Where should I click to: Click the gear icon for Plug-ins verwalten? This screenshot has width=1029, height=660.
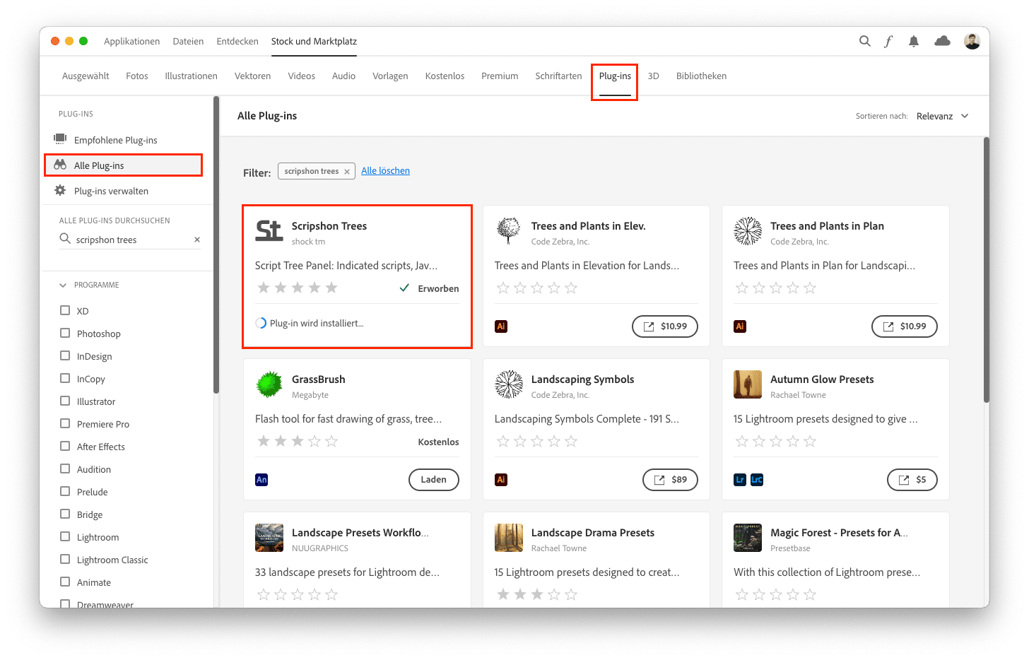tap(60, 190)
